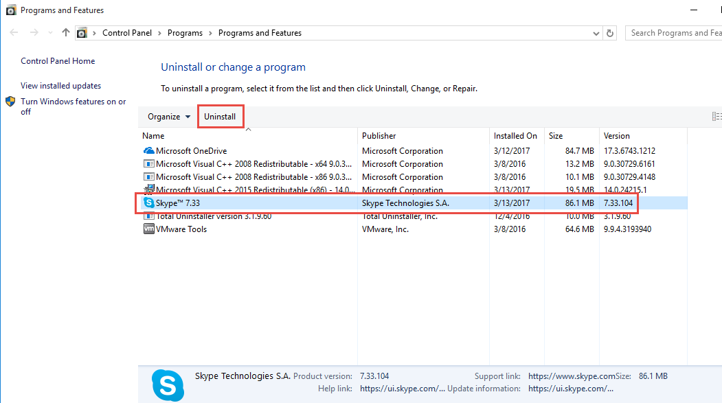Go up one level with up arrow
This screenshot has height=403, width=722.
[x=66, y=33]
